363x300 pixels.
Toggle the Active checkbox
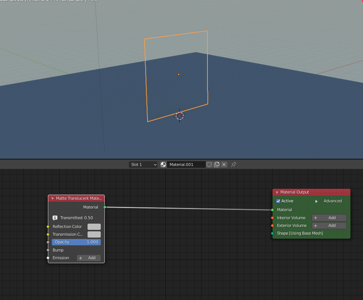pyautogui.click(x=278, y=201)
